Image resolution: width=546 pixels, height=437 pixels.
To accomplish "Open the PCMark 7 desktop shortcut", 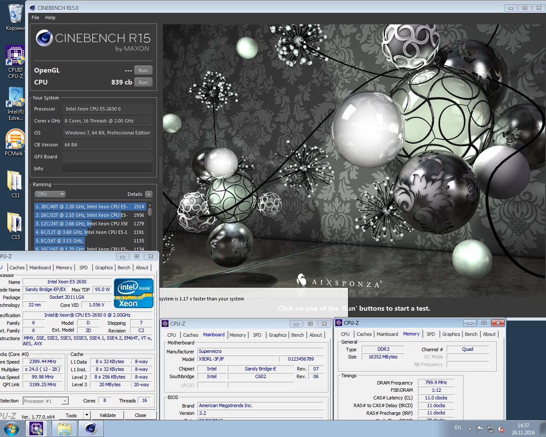I will click(x=15, y=143).
